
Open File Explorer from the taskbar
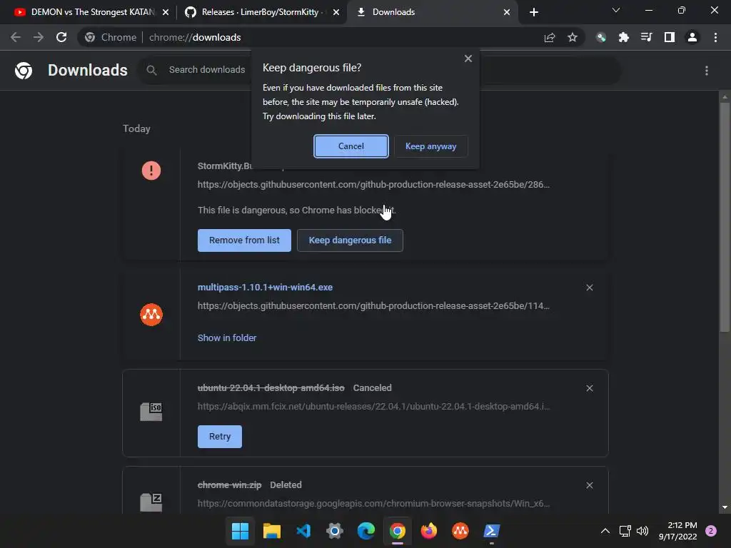pyautogui.click(x=272, y=531)
